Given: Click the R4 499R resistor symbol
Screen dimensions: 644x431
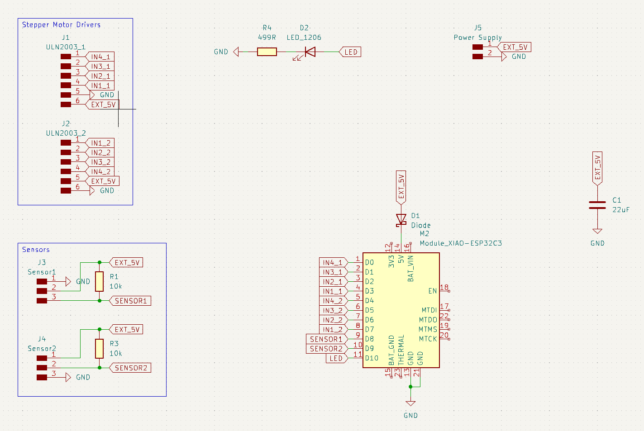Looking at the screenshot, I should click(x=267, y=52).
